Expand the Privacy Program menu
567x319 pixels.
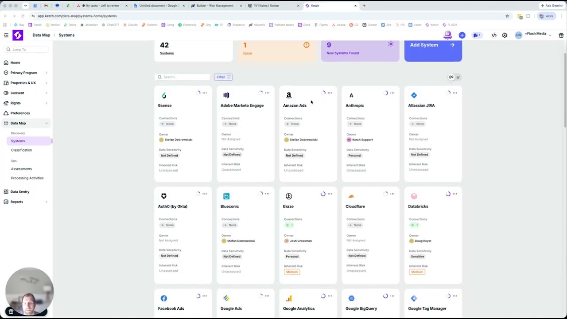point(46,73)
